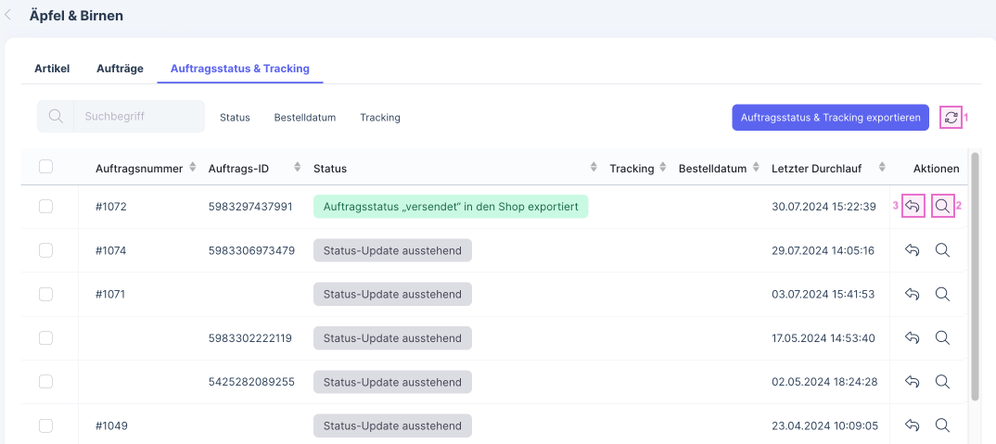
Task: Click Auftragsstatus & Tracking exportieren button
Action: click(830, 118)
